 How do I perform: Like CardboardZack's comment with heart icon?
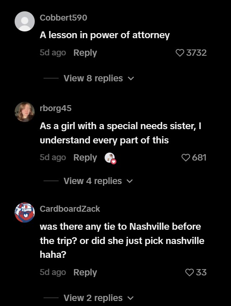[190, 272]
